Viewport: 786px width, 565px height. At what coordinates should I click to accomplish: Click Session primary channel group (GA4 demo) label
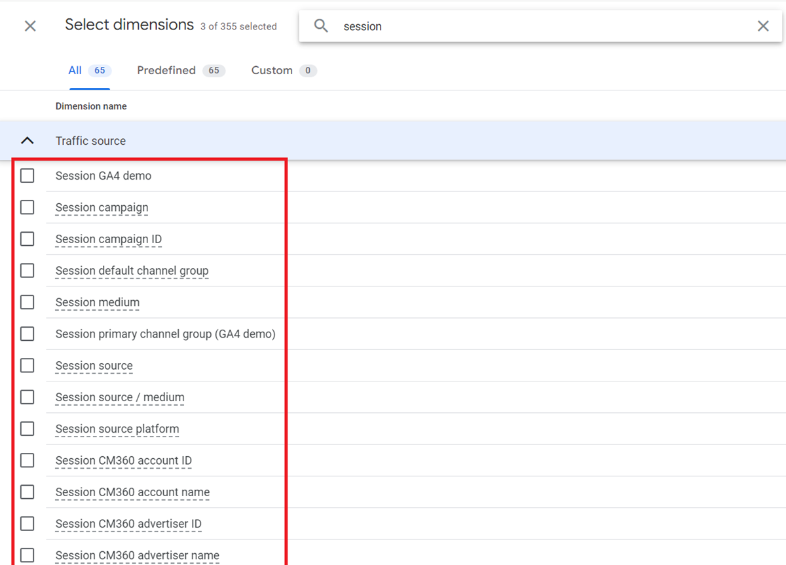(x=165, y=334)
